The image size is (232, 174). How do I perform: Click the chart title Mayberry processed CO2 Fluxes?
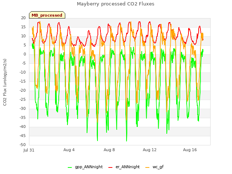116,4
